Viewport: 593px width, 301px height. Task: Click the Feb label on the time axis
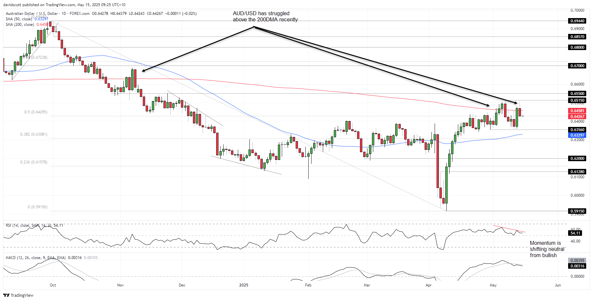click(308, 285)
